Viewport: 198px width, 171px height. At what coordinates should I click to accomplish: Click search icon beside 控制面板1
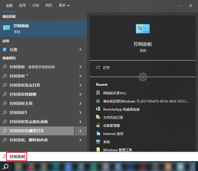tap(5, 113)
